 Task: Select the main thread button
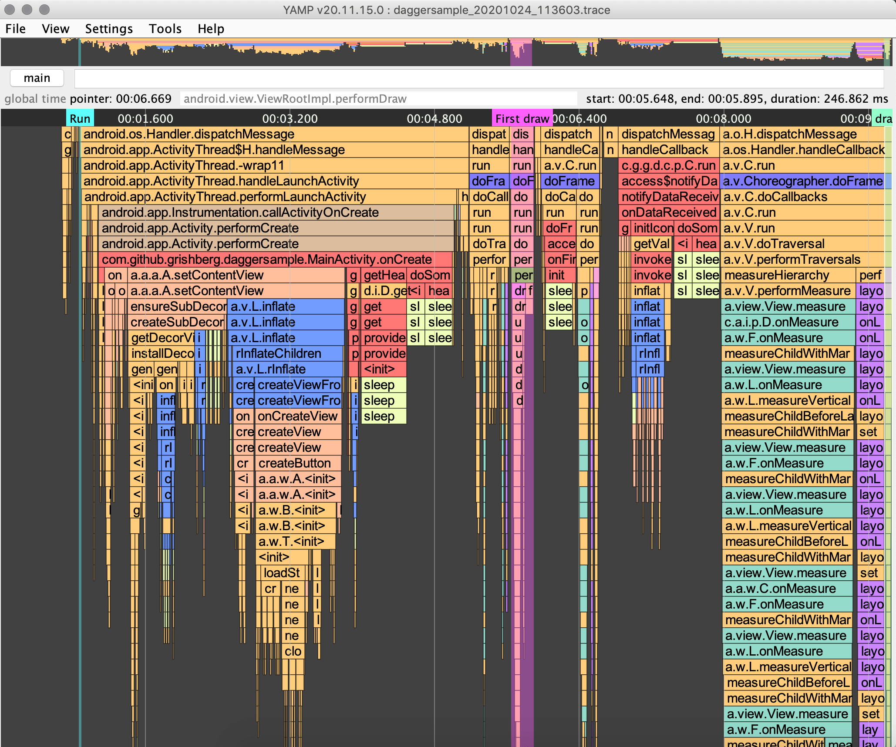click(x=37, y=77)
